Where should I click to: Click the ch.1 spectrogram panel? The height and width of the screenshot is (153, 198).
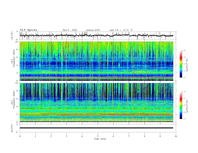click(96, 61)
